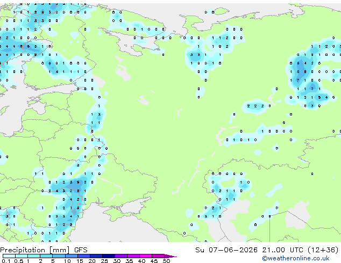Click the 'Precipitation [mm] GFS' title text
341x263 pixels.
pos(44,250)
